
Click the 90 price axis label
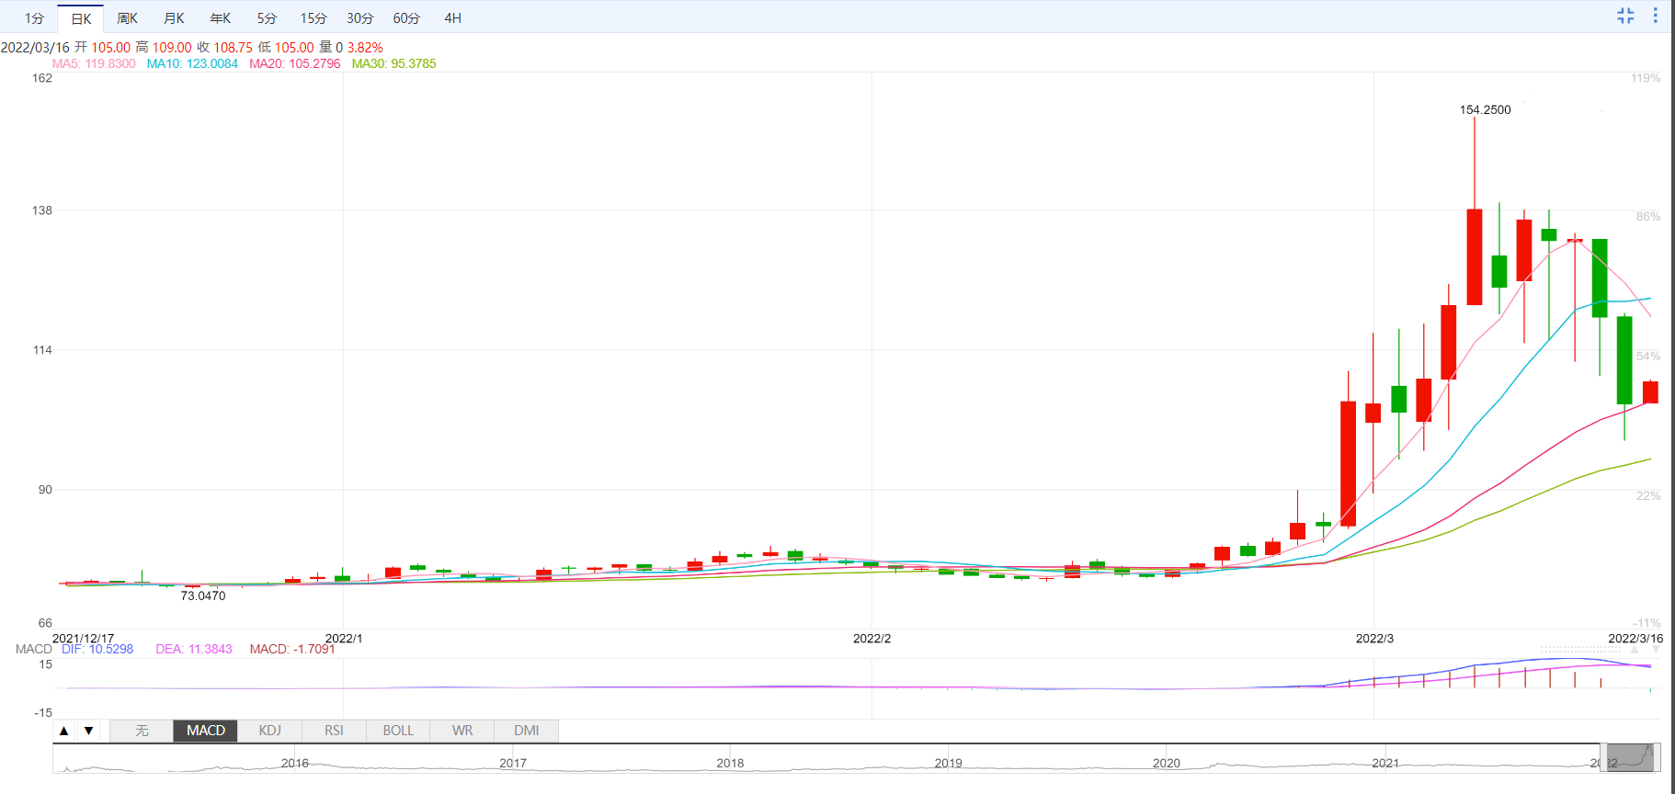45,490
